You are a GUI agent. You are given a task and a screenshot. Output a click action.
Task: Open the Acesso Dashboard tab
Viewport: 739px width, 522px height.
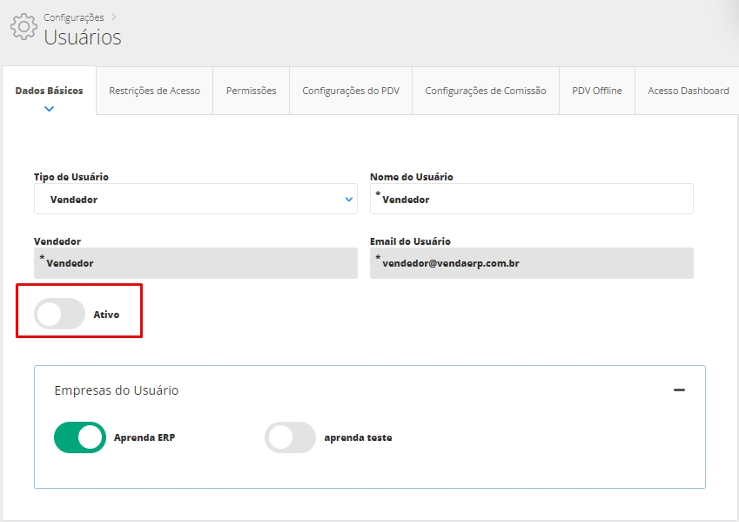tap(688, 91)
